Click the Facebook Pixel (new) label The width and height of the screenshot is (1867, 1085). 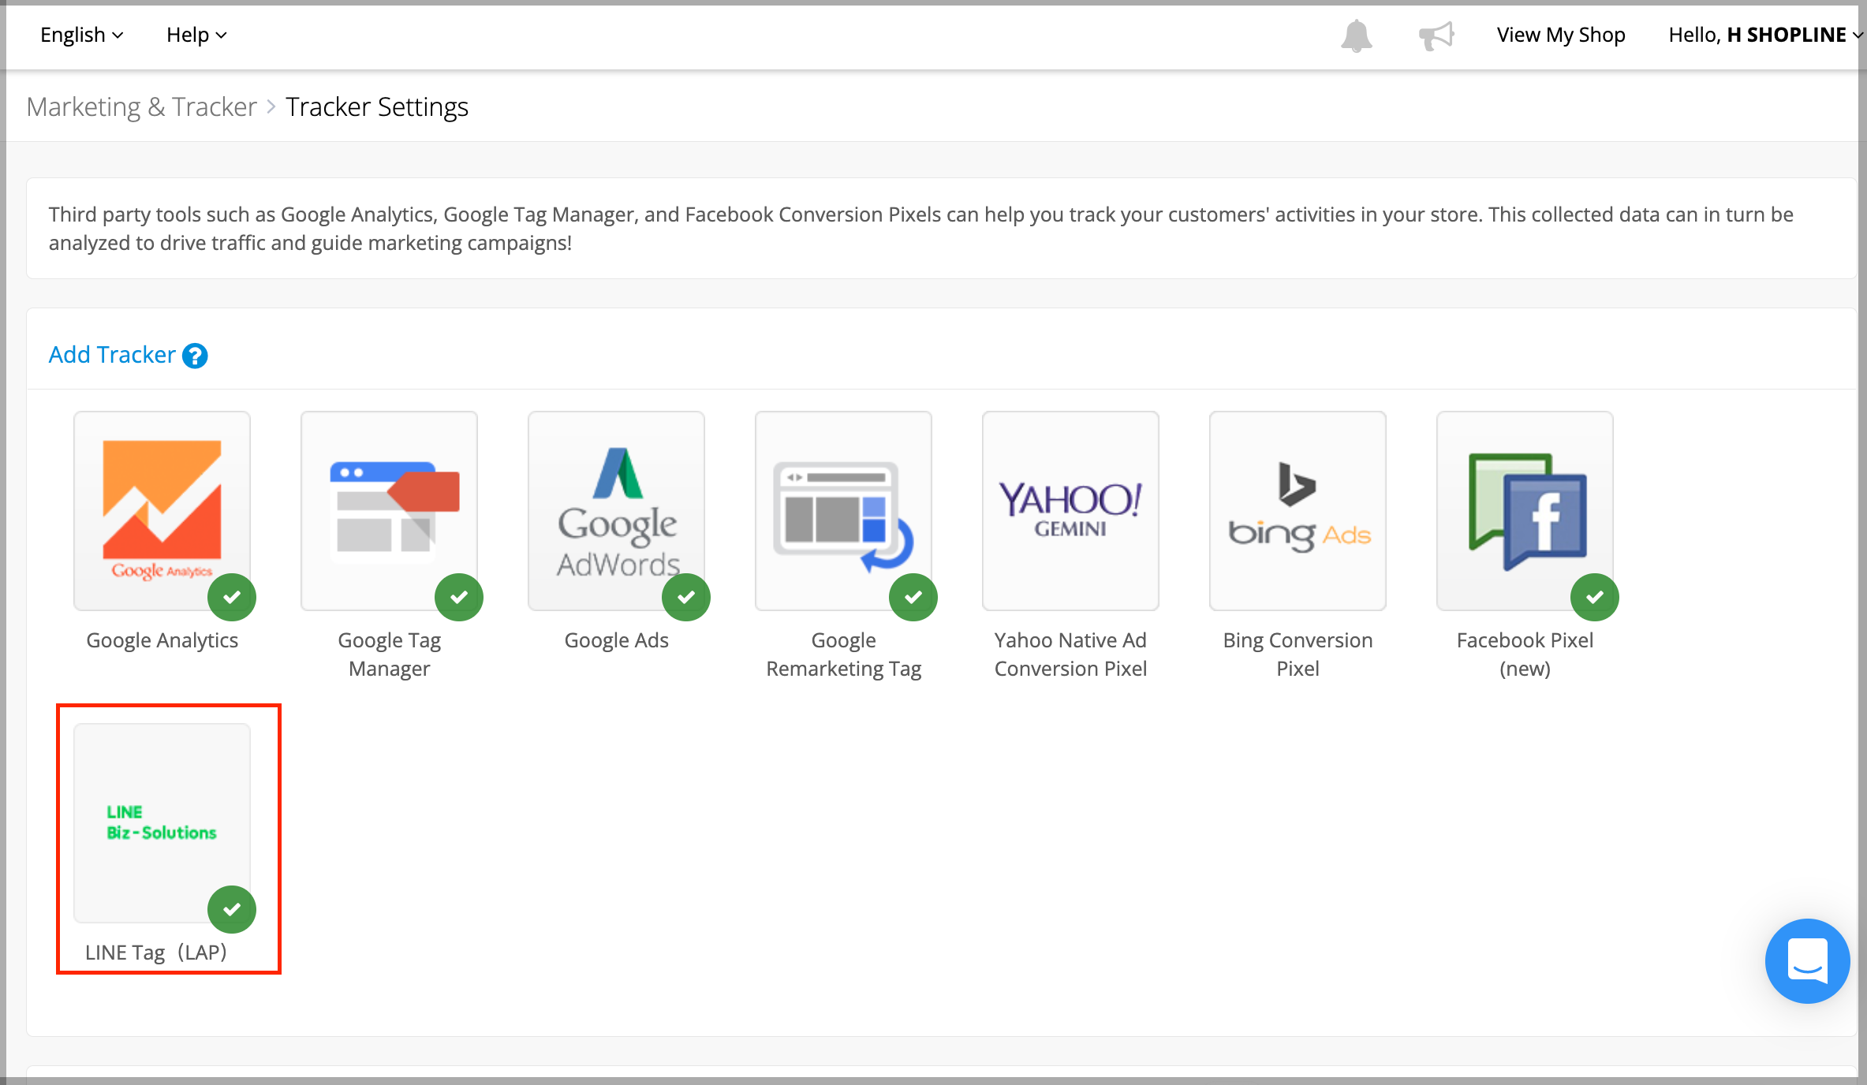point(1525,654)
